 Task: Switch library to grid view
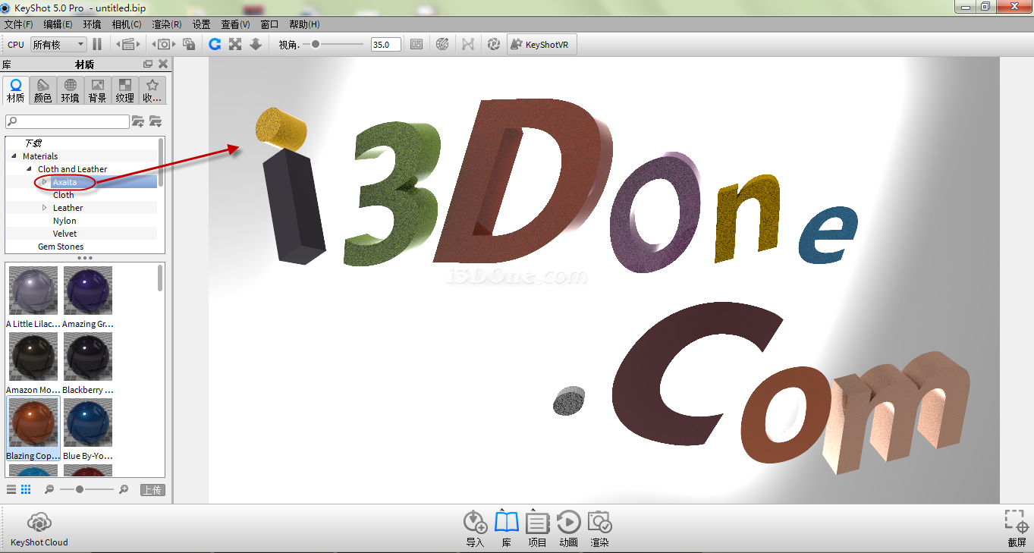tap(26, 490)
